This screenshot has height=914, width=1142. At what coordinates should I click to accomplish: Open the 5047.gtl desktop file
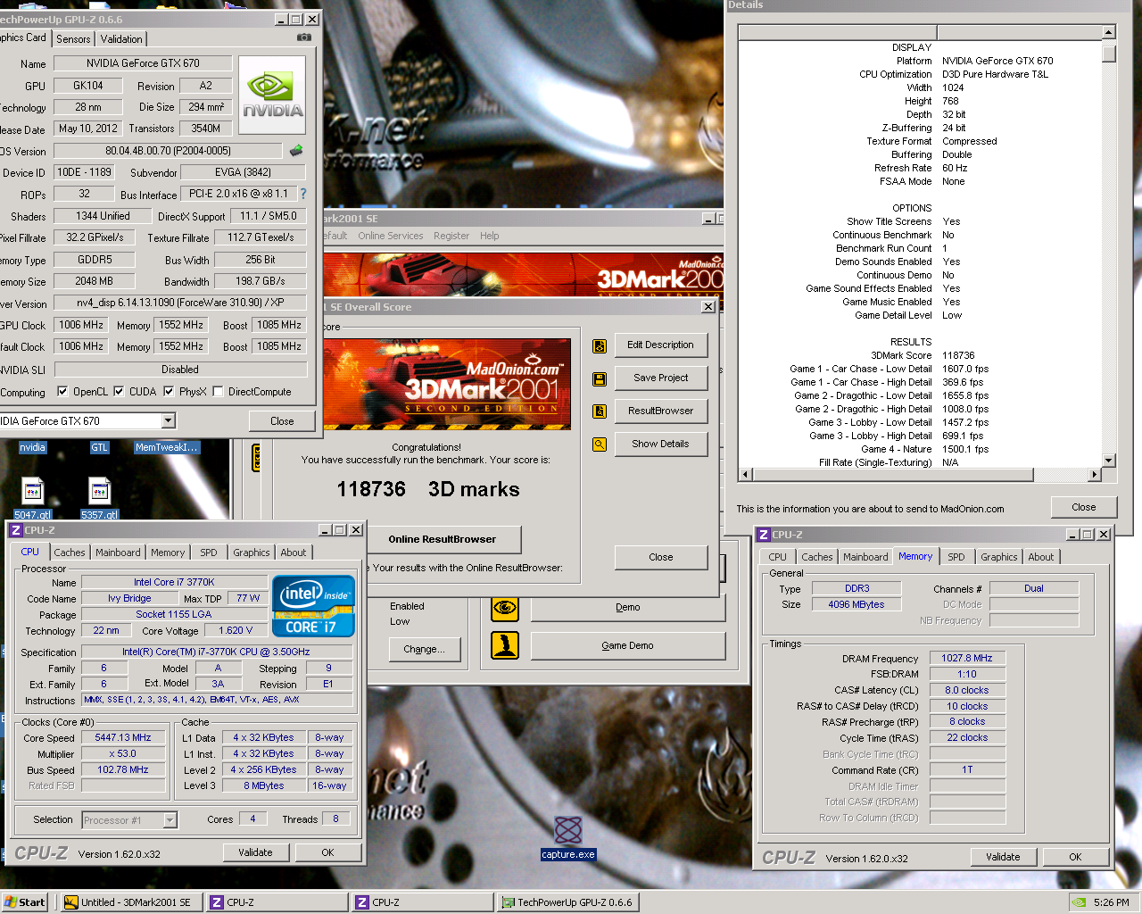33,498
